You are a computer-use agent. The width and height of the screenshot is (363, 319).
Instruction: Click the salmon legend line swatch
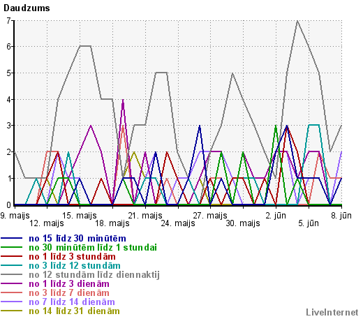point(12,292)
